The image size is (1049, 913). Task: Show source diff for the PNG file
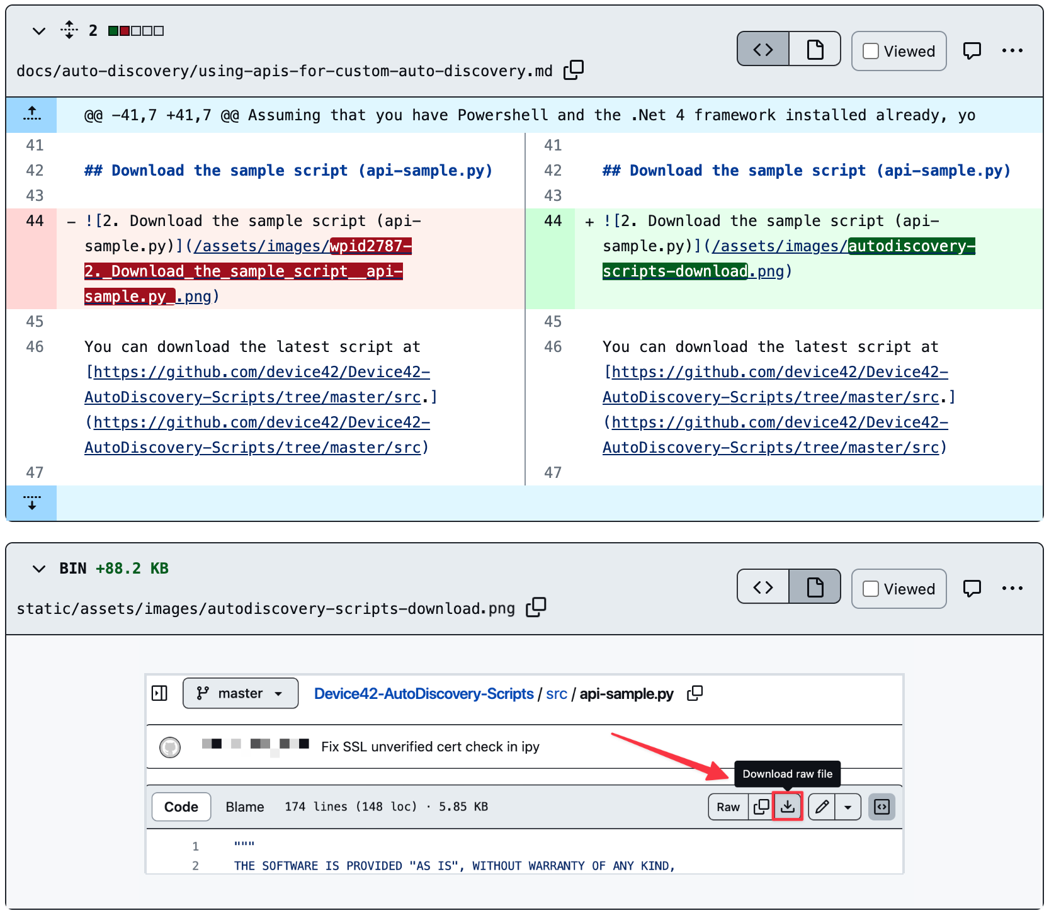763,587
